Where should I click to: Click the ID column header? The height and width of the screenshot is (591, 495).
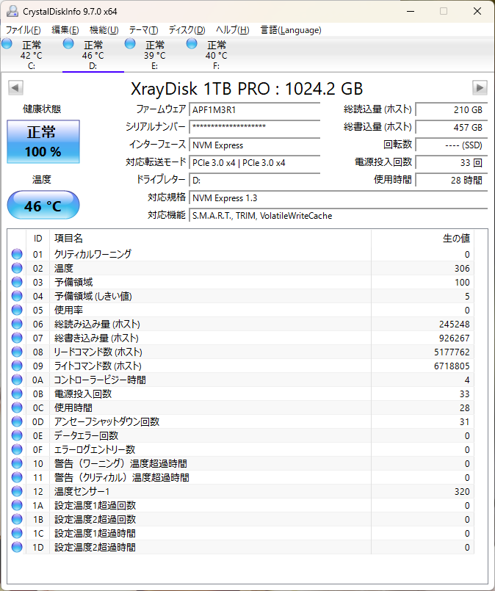coord(37,238)
